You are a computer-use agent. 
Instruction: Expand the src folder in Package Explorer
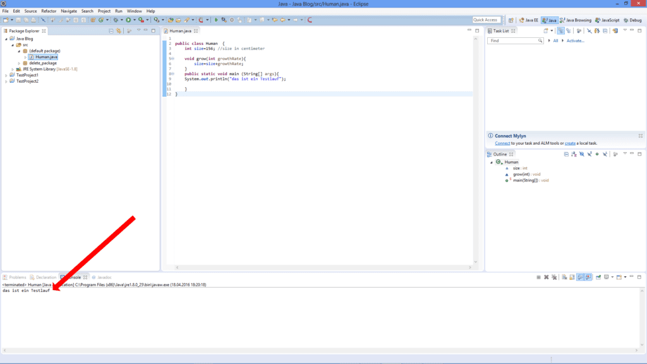coord(14,45)
